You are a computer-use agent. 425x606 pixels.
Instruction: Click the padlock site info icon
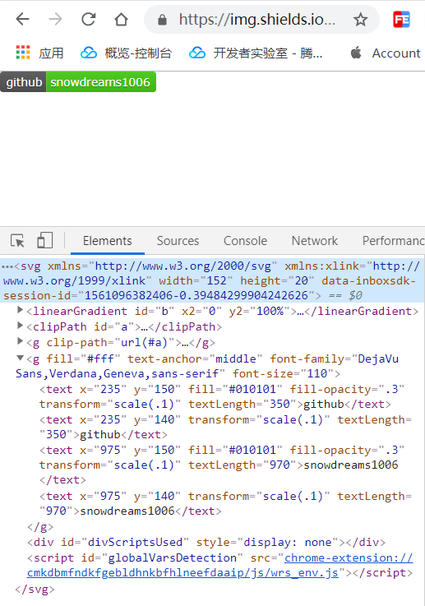tap(162, 20)
